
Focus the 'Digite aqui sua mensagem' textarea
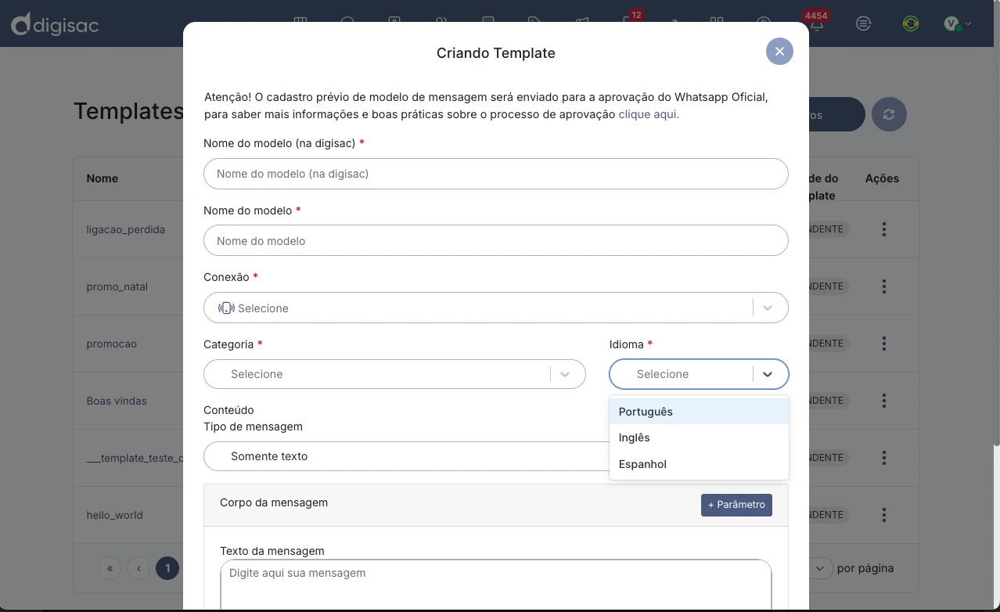[x=496, y=585]
